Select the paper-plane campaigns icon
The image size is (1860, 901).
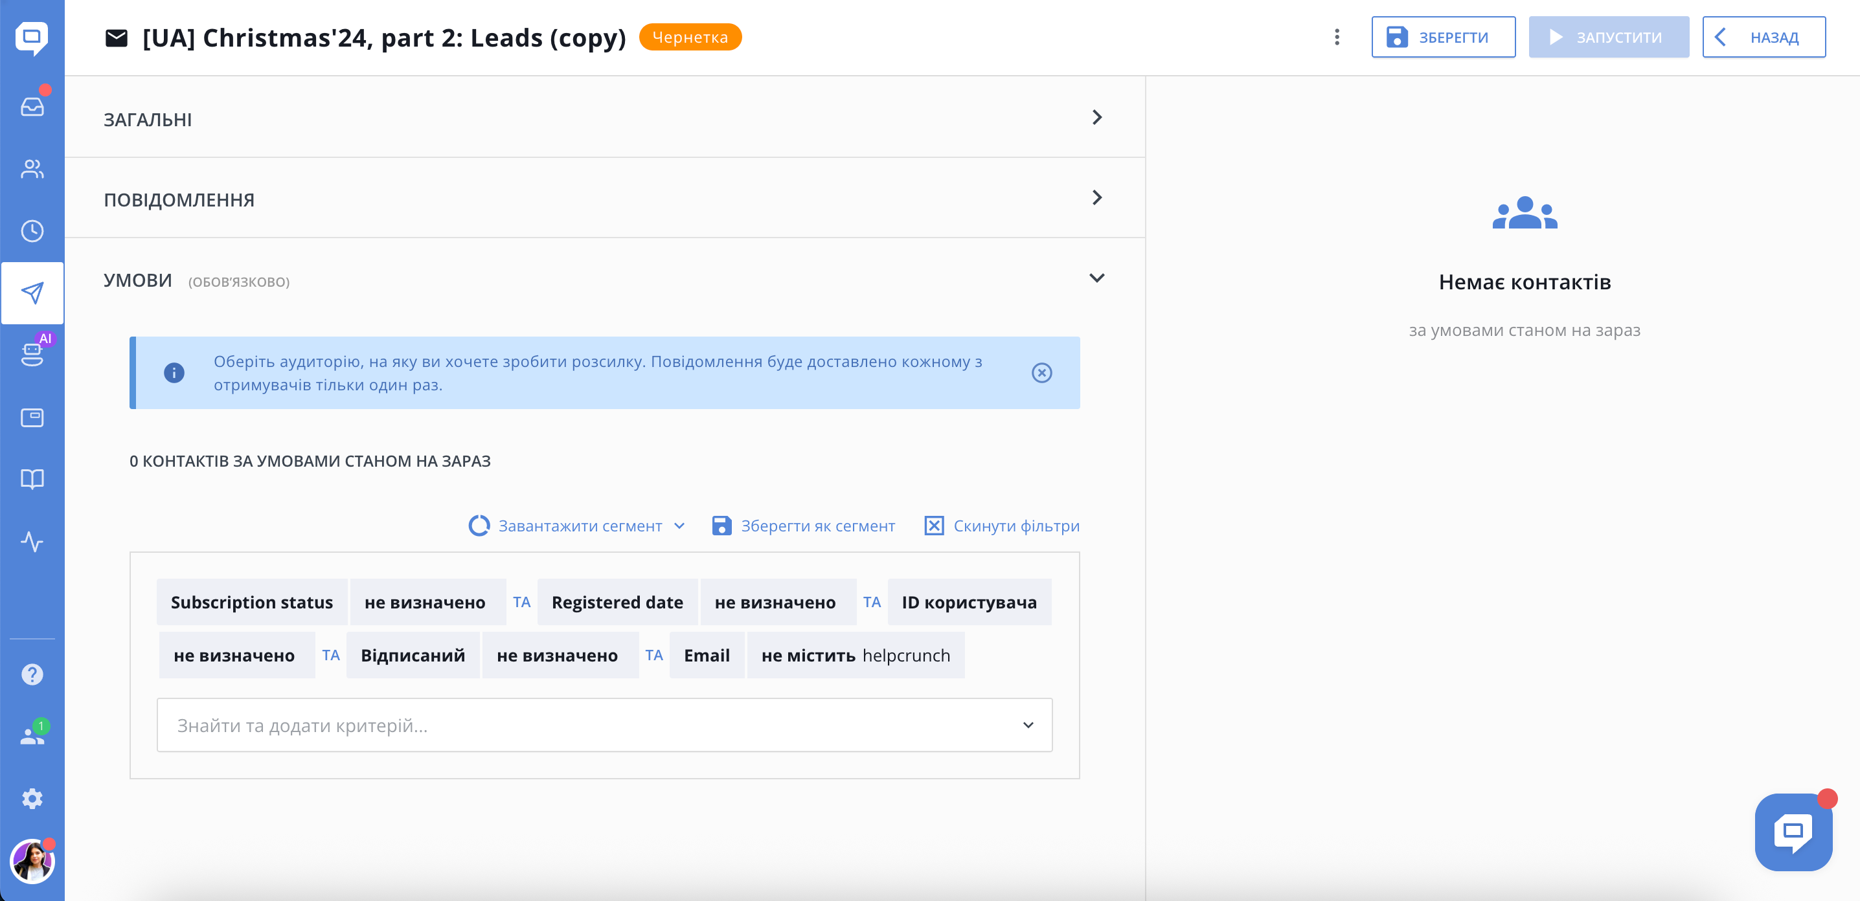32,293
